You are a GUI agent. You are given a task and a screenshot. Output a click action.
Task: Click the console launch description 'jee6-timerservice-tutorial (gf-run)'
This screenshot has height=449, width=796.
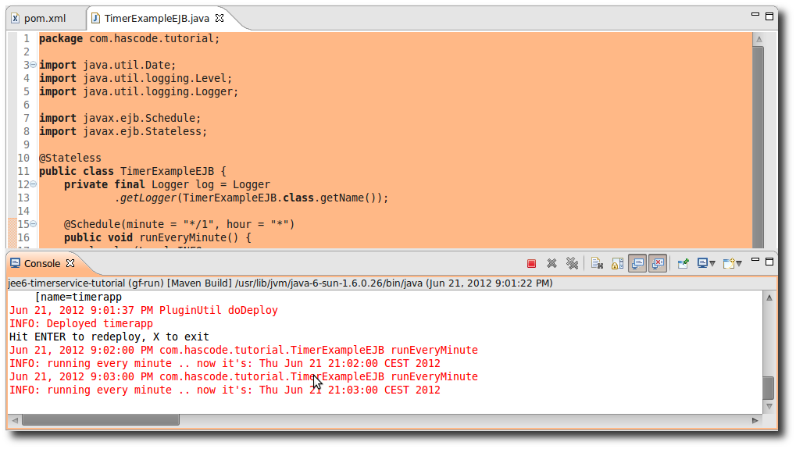86,283
